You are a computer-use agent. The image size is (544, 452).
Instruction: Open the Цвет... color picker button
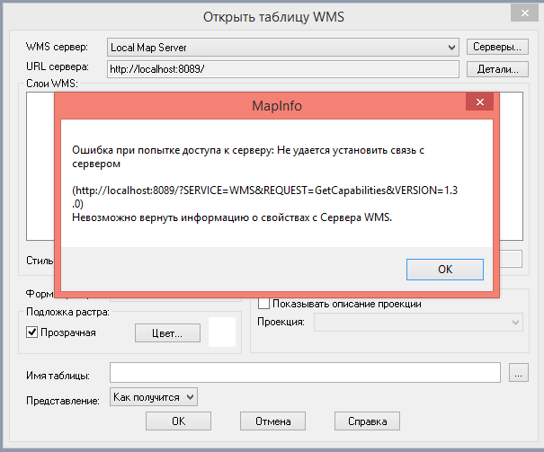coord(167,333)
